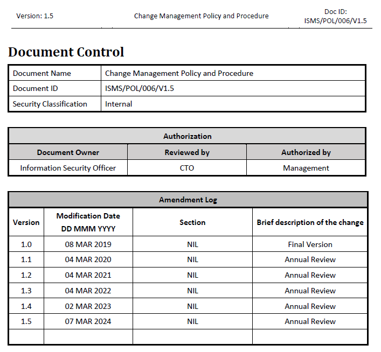Click the Internal security classification cell
This screenshot has width=381, height=352.
click(x=119, y=104)
